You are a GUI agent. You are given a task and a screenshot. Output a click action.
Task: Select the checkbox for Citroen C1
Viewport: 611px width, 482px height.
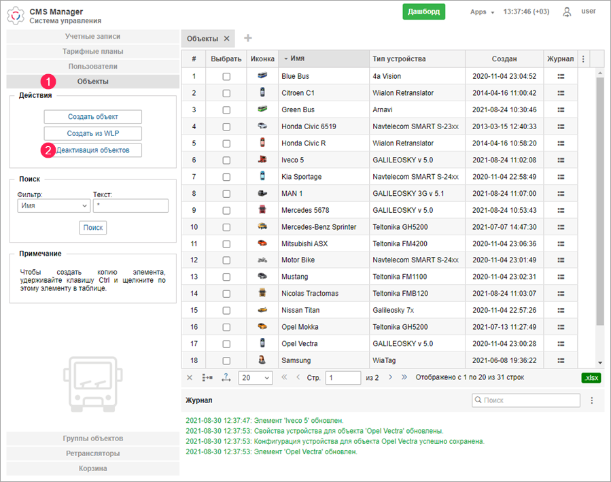tap(226, 93)
